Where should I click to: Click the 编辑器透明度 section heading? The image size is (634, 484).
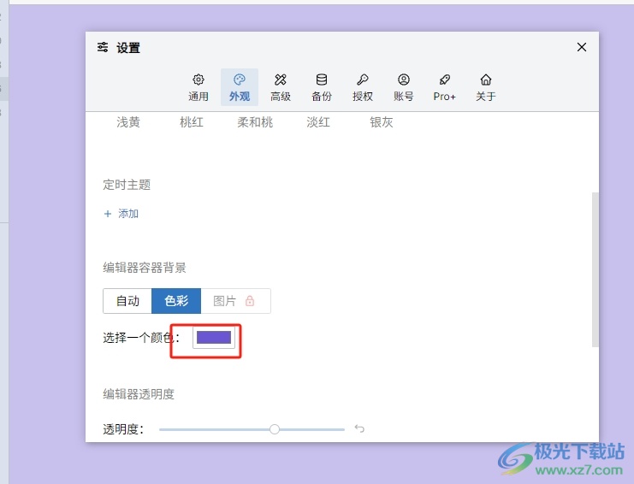[x=139, y=394]
